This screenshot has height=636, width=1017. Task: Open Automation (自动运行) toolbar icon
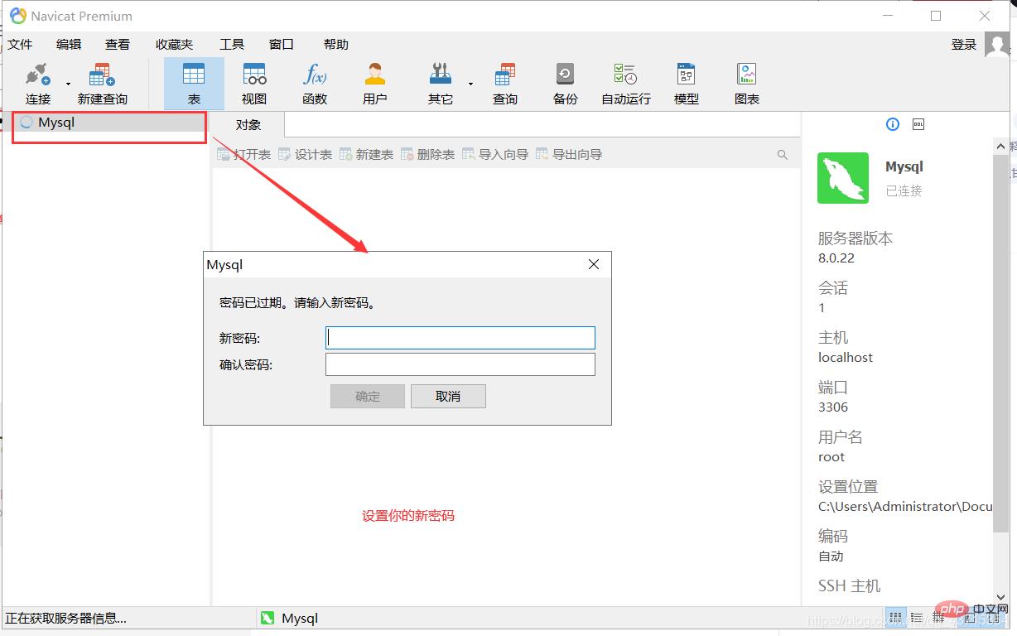pos(625,75)
